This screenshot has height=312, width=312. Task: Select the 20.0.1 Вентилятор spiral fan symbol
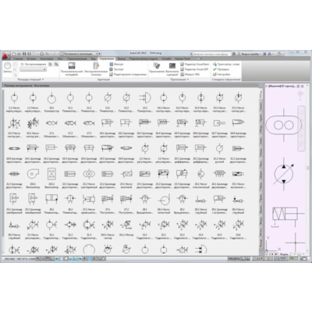(33, 178)
